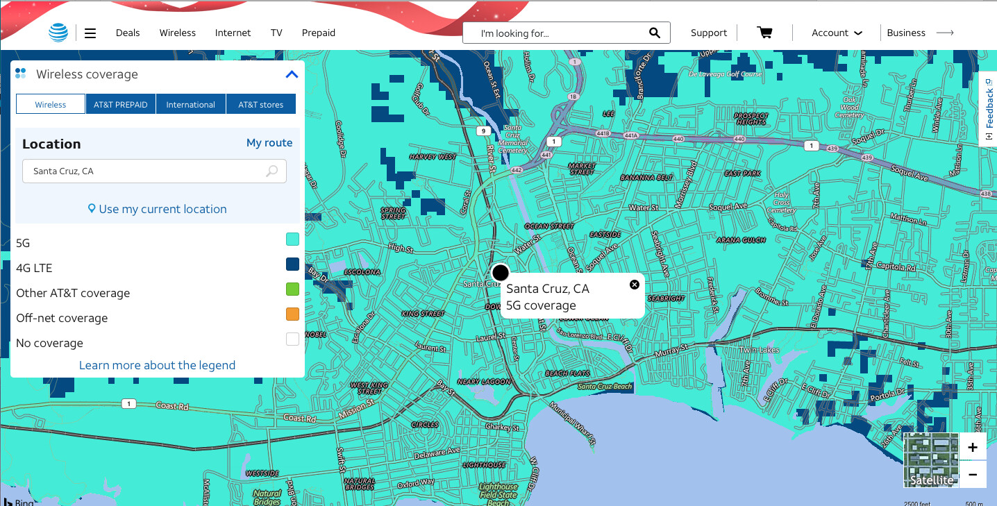Click the 4G LTE dark blue swatch
Screen dimensions: 997x506
pyautogui.click(x=292, y=264)
